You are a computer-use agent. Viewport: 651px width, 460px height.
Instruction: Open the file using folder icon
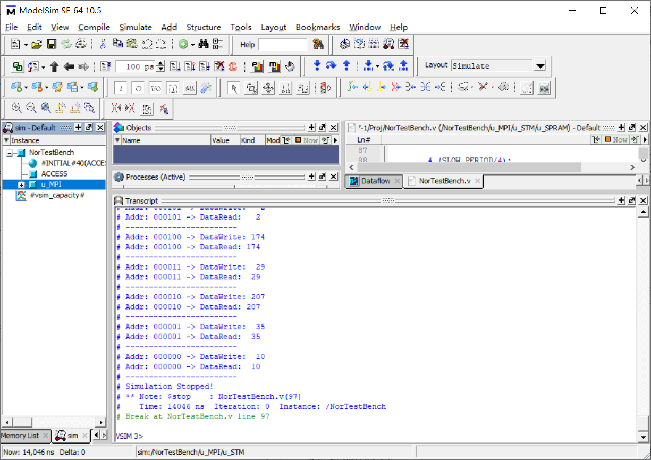[37, 45]
